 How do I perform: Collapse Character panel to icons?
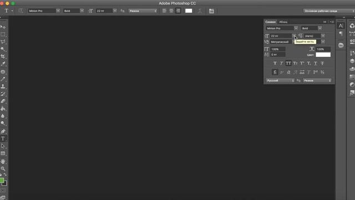[324, 22]
